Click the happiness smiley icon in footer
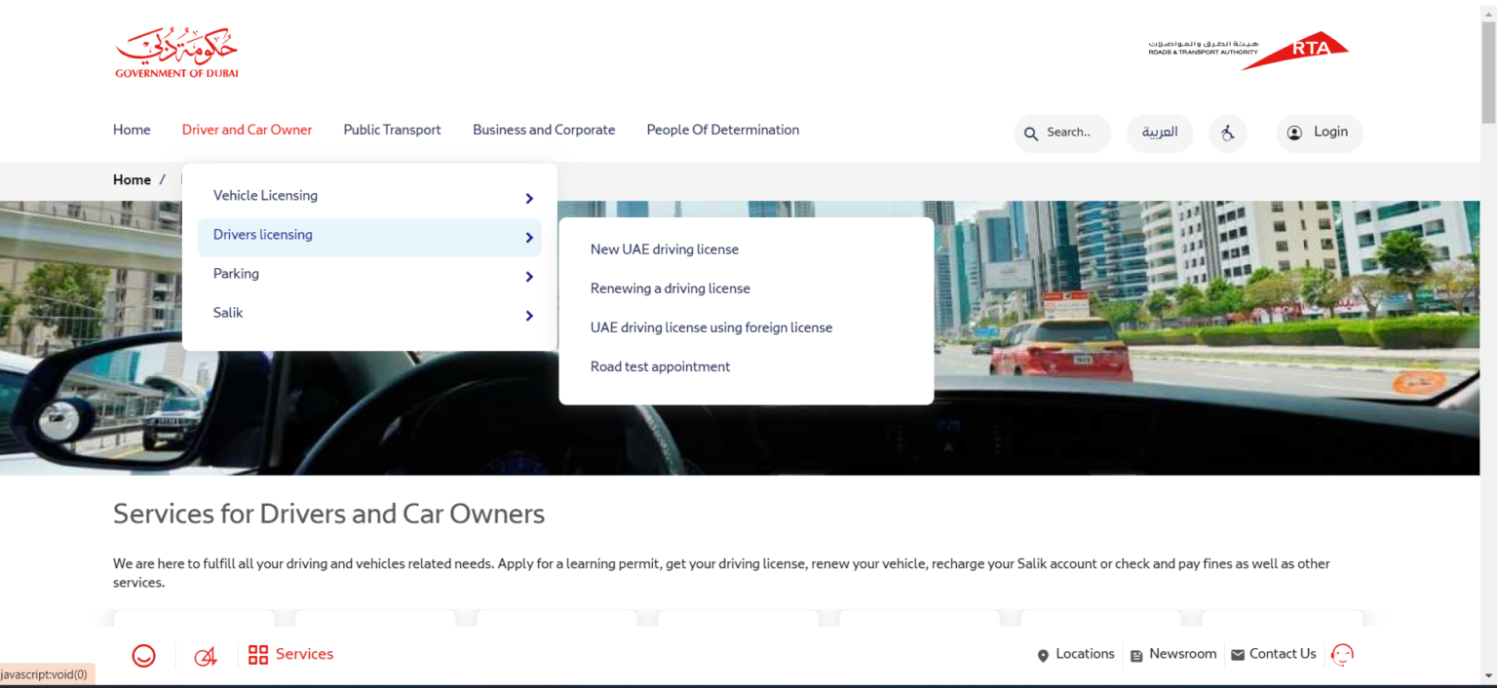 143,655
